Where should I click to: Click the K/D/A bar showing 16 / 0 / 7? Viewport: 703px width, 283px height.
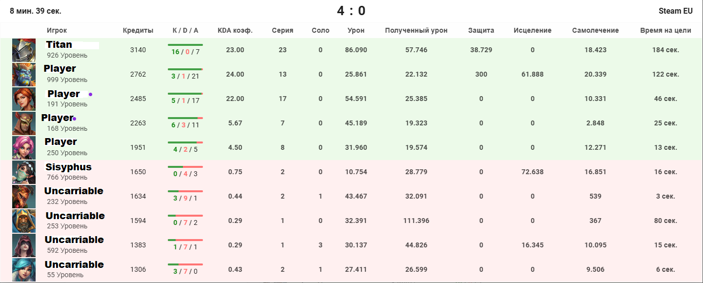[x=185, y=45]
